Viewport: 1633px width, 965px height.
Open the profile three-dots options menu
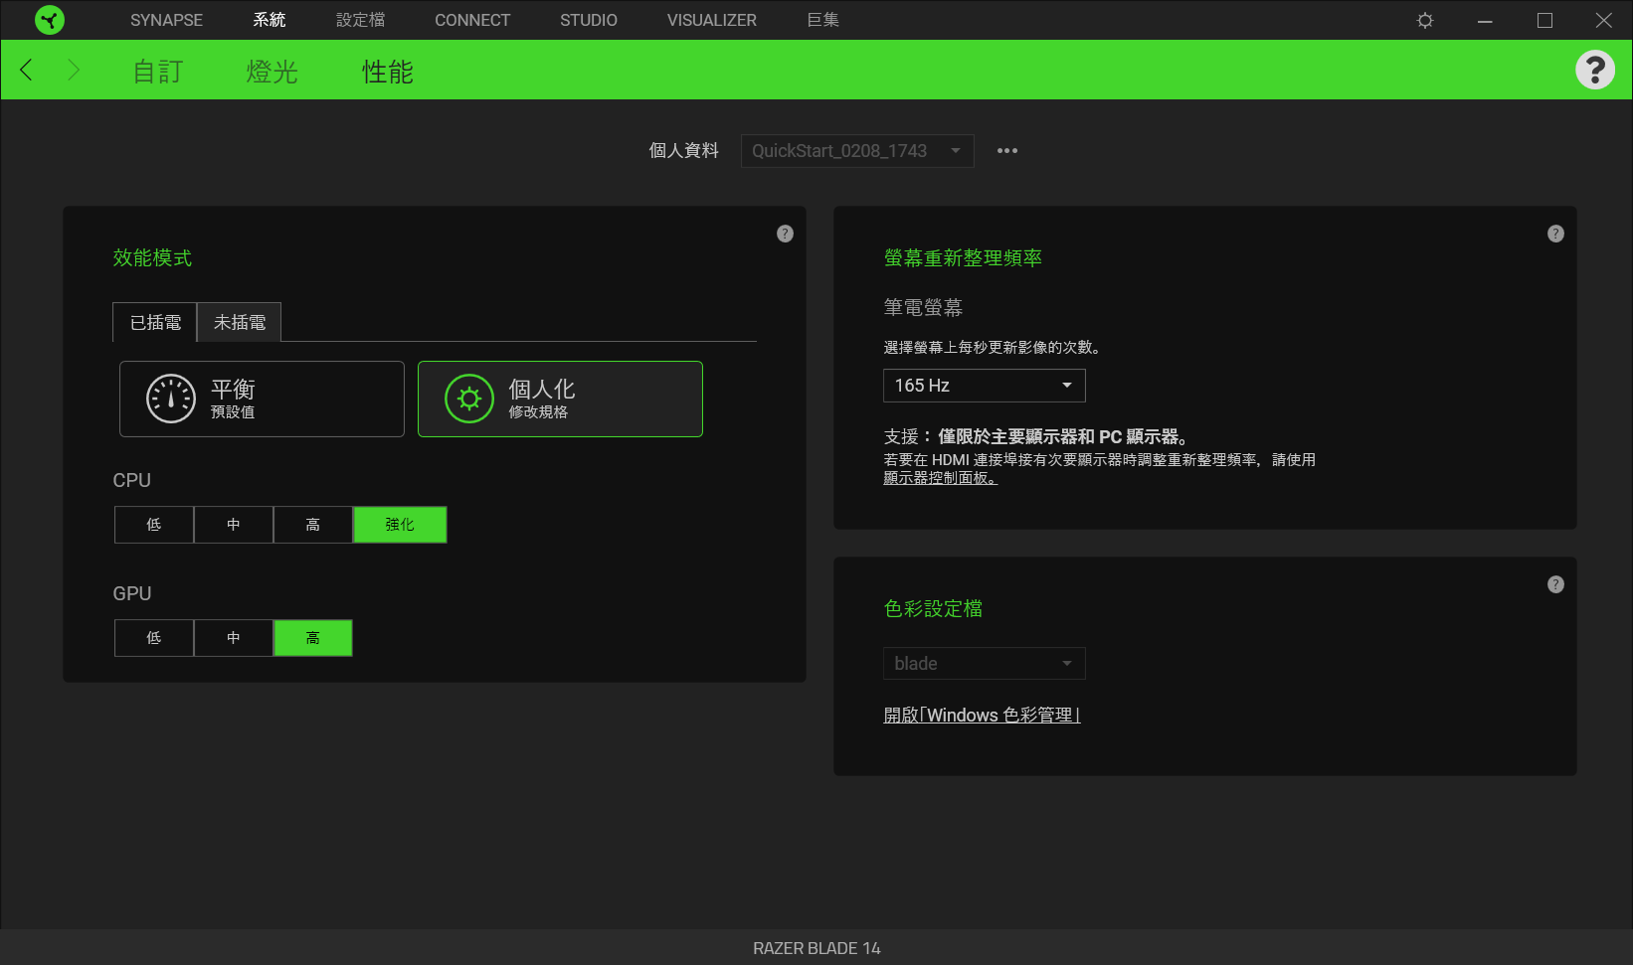point(1006,151)
